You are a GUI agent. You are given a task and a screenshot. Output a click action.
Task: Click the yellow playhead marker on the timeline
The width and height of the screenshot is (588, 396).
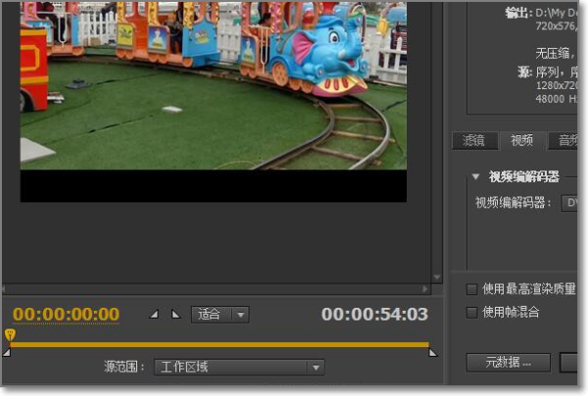click(10, 335)
